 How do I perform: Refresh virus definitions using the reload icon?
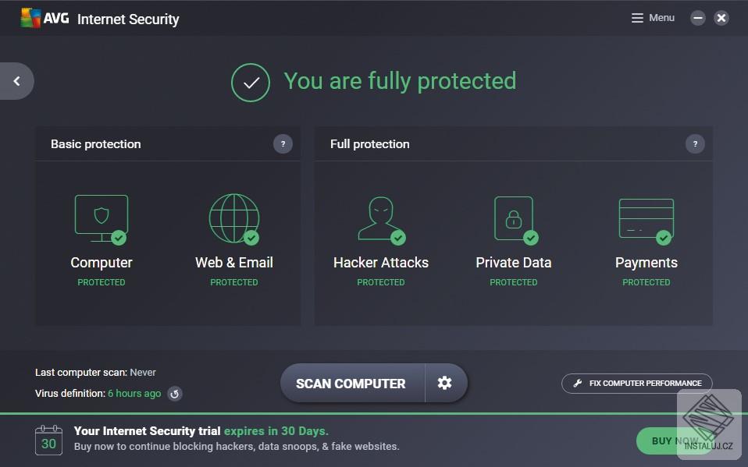click(x=174, y=394)
